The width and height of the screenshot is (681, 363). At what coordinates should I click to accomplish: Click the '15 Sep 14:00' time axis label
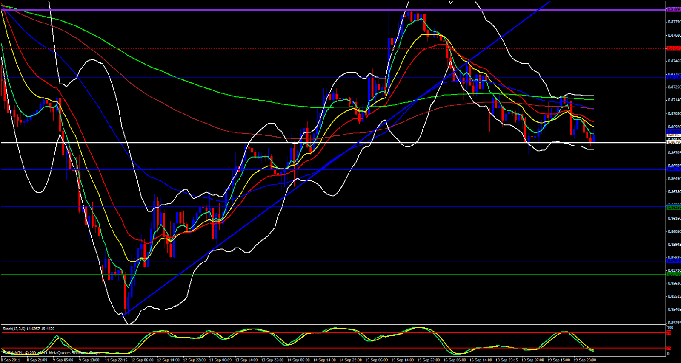(403, 360)
